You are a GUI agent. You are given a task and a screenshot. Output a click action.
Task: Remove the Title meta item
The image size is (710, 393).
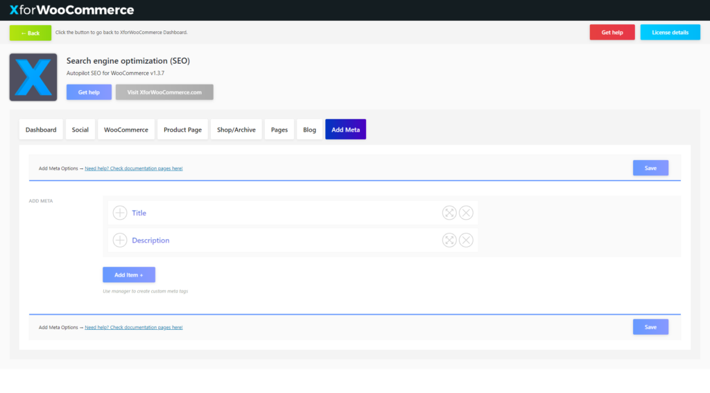click(466, 213)
